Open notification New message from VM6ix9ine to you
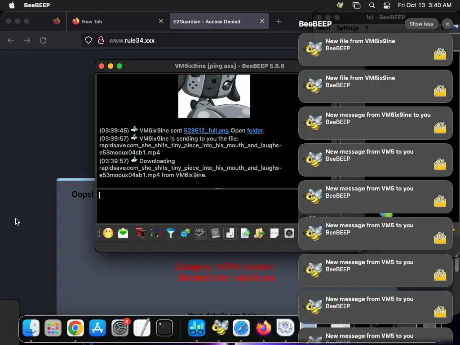The width and height of the screenshot is (460, 345). click(376, 123)
